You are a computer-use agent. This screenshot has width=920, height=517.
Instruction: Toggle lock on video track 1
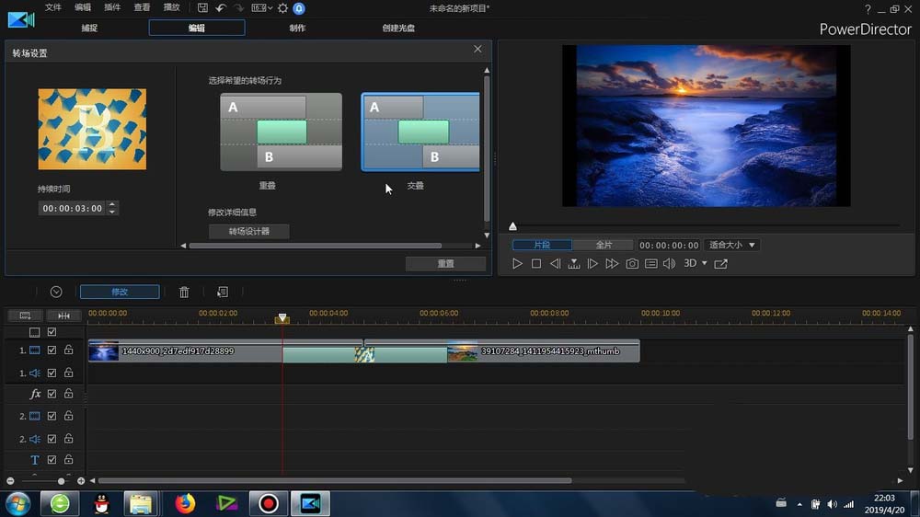pos(68,350)
